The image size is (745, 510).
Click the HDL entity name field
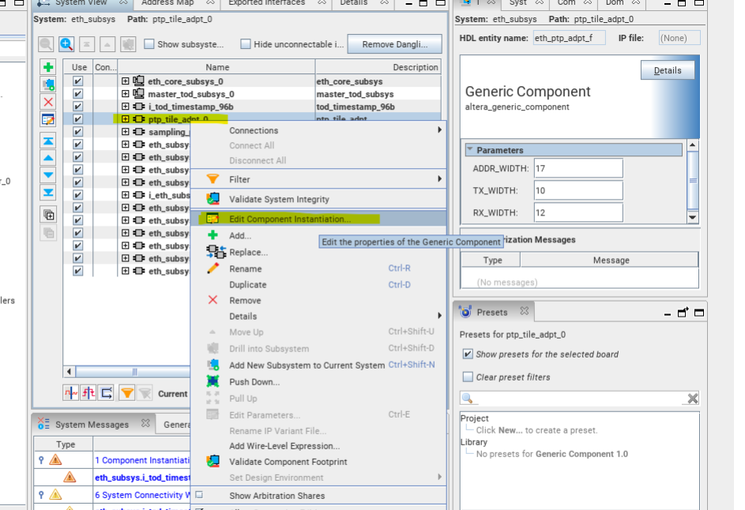tap(569, 38)
